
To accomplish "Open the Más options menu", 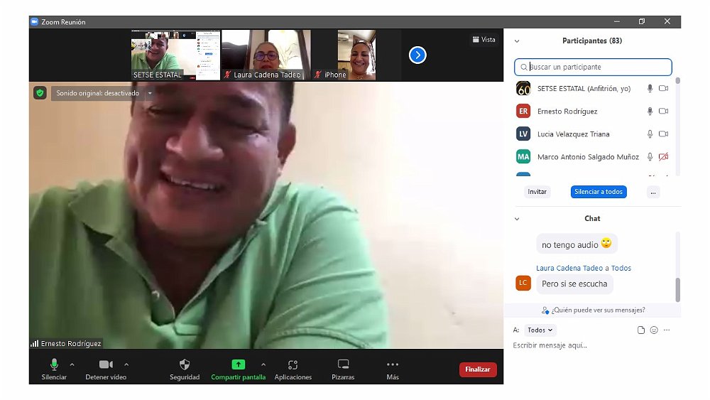I will (x=393, y=364).
